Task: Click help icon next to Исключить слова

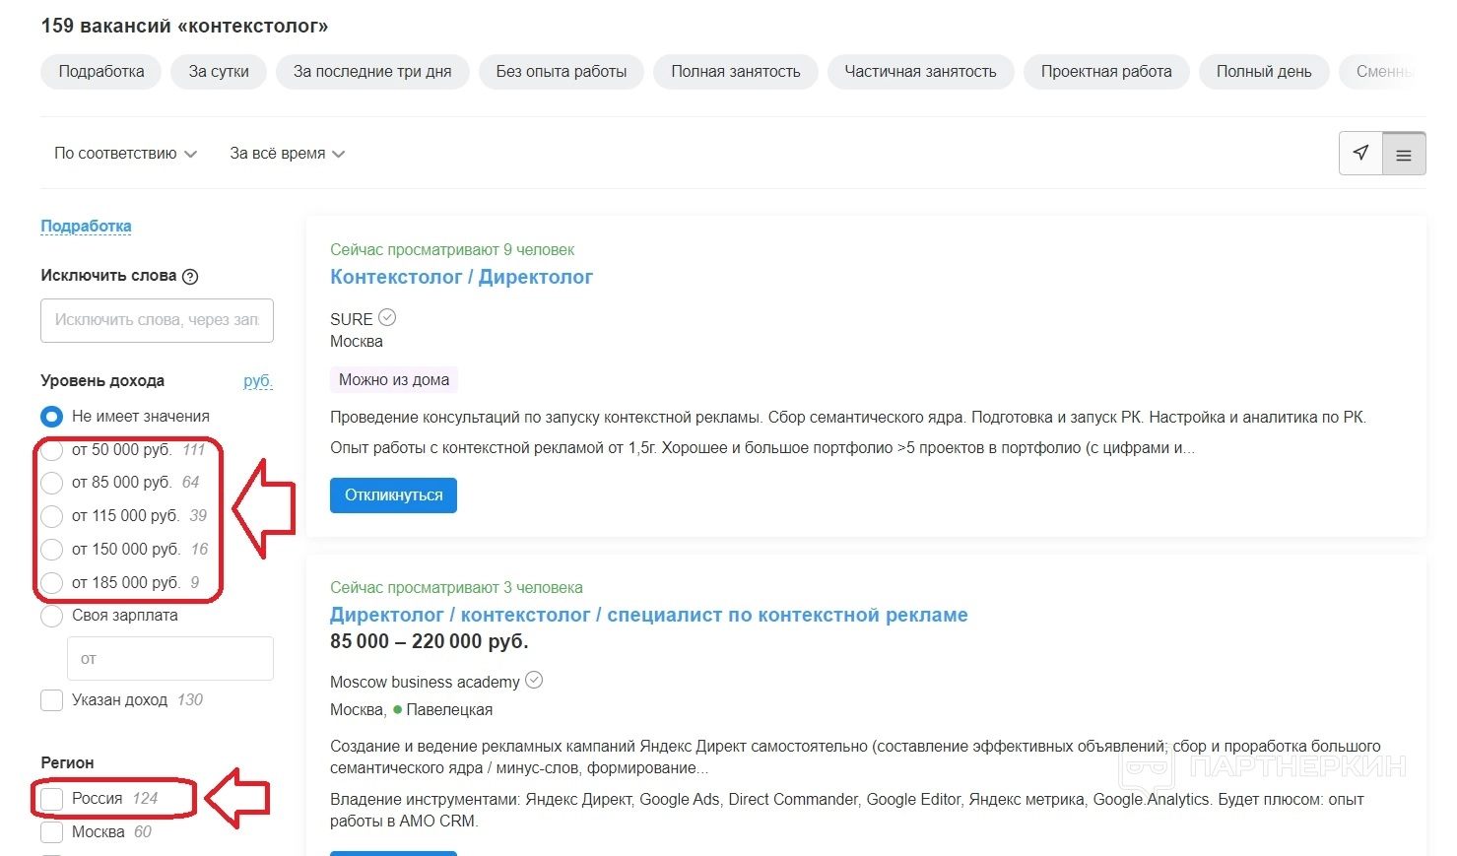Action: click(x=190, y=277)
